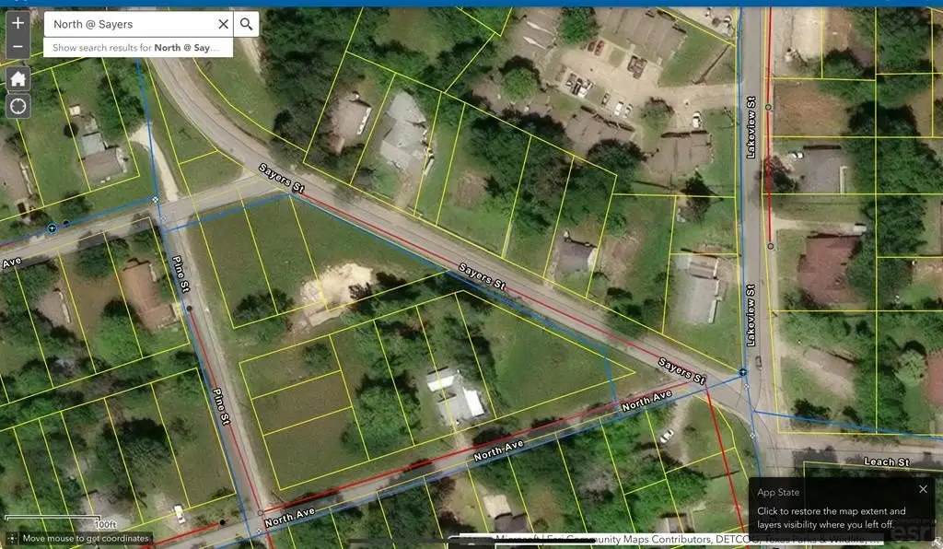The image size is (943, 549).
Task: Click the Leach St street label
Action: click(x=887, y=461)
